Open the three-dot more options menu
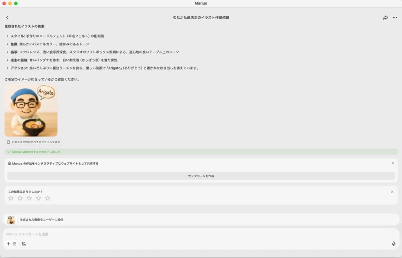Image resolution: width=402 pixels, height=258 pixels. pyautogui.click(x=395, y=18)
